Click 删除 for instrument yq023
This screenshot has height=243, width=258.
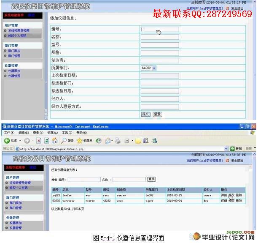click(x=239, y=195)
